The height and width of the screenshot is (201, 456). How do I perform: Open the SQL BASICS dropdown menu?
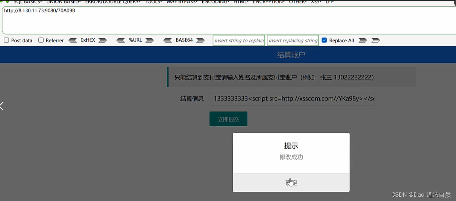28,2
